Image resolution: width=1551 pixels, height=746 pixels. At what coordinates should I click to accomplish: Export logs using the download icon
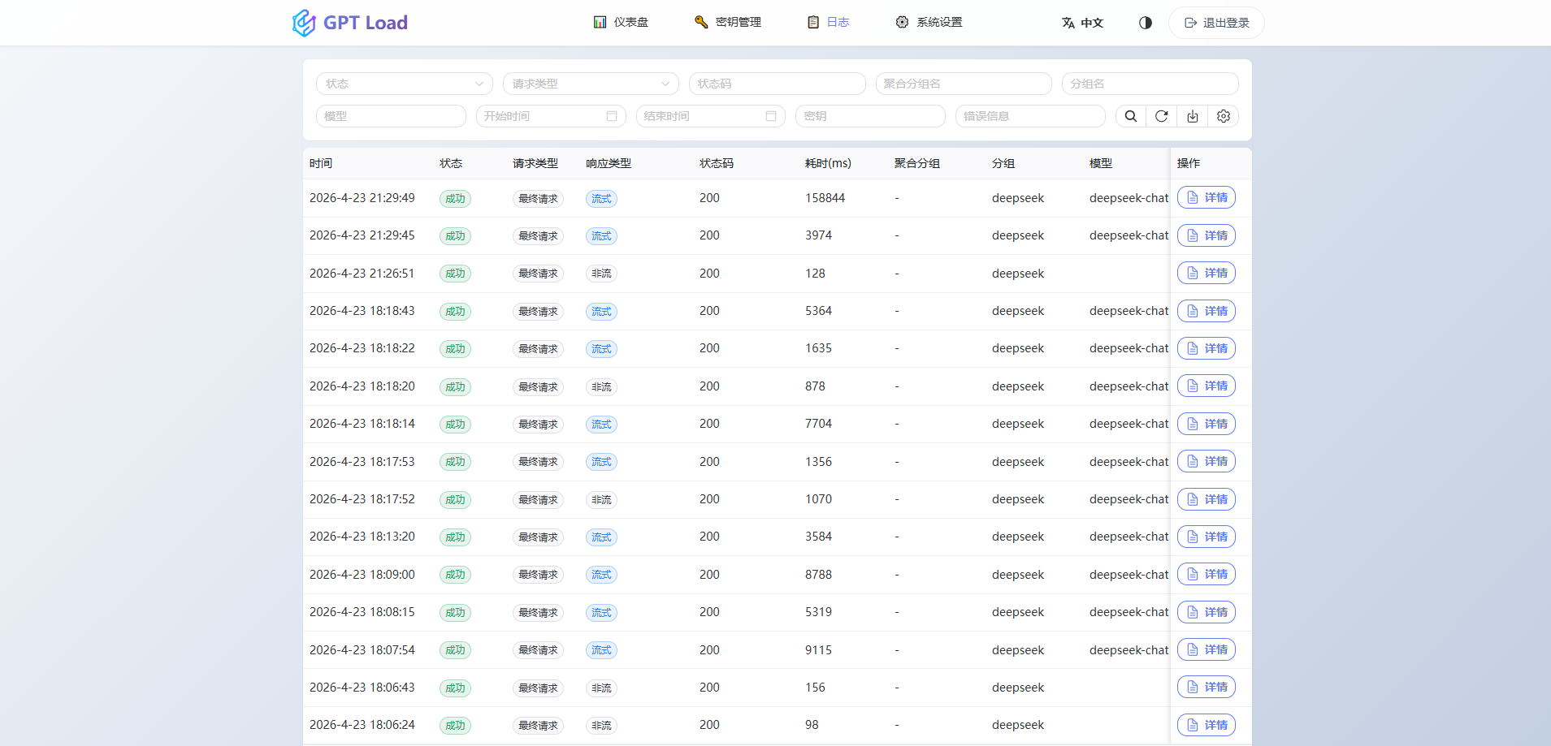click(1192, 116)
